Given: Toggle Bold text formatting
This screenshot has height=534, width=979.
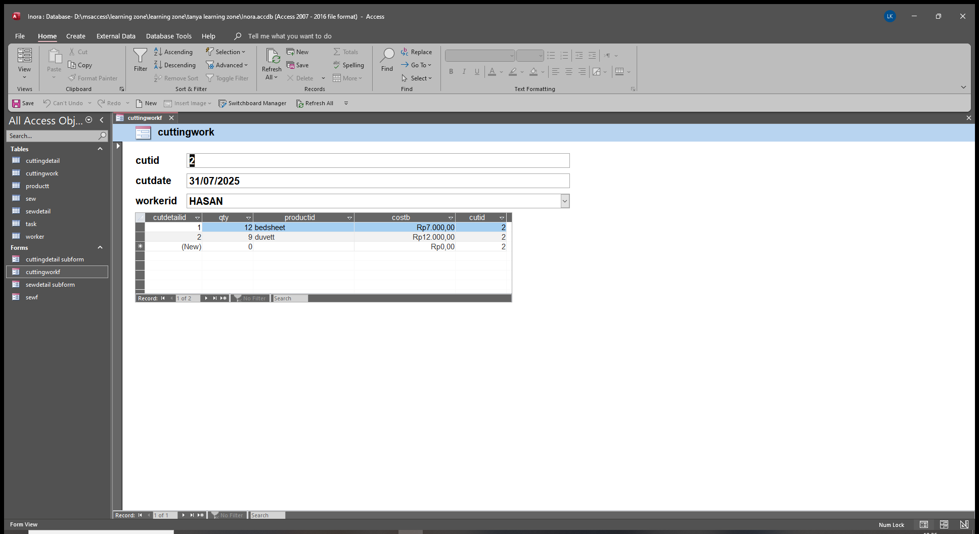Looking at the screenshot, I should (451, 72).
